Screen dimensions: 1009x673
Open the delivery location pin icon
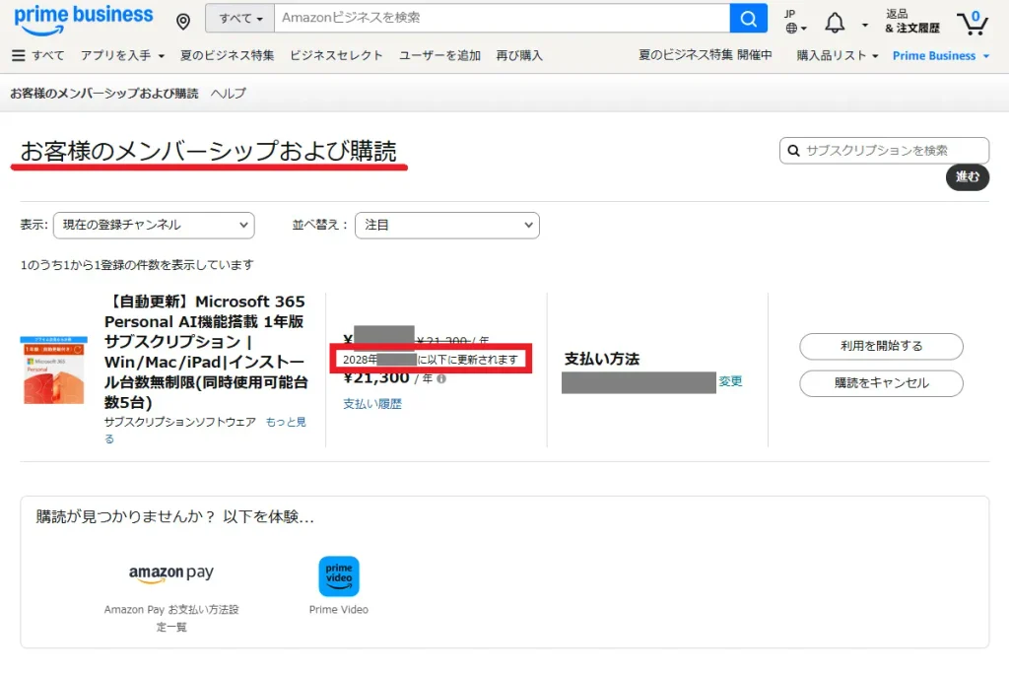pos(183,22)
